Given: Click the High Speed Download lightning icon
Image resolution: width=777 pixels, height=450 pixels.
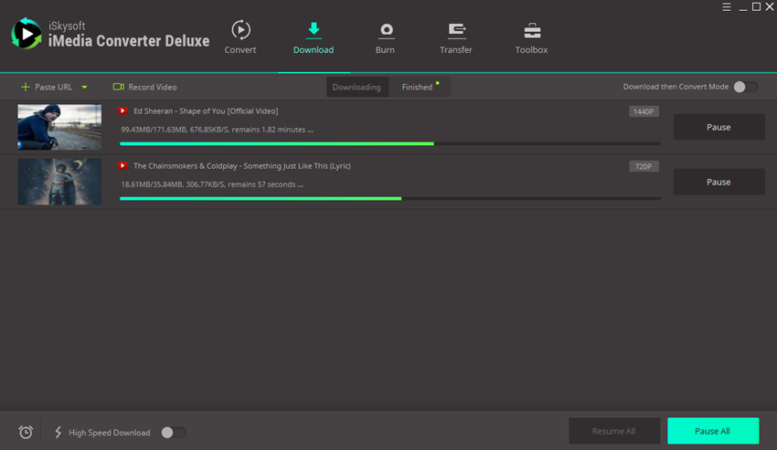Looking at the screenshot, I should click(x=58, y=432).
